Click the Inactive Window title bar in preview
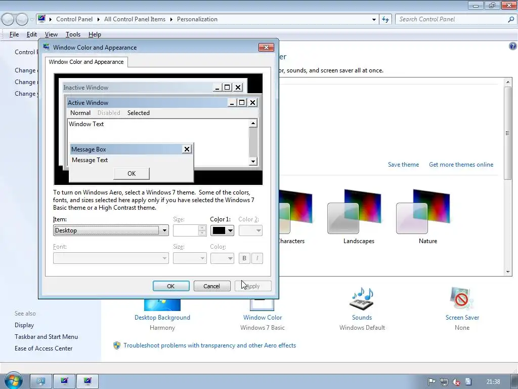Viewport: 518px width, 389px height. 138,88
